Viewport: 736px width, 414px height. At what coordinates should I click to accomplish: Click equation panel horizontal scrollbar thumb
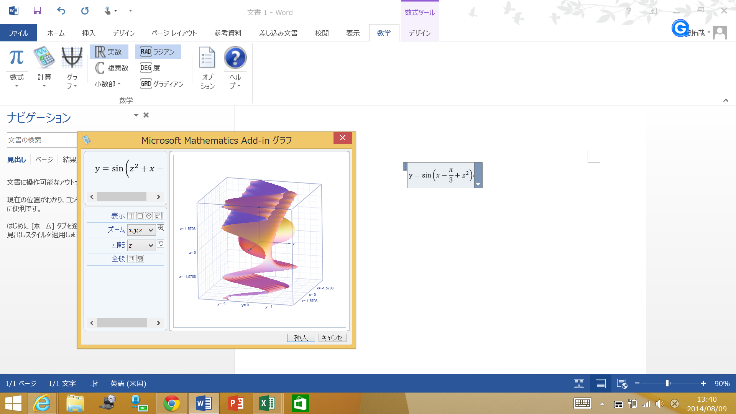(x=122, y=197)
